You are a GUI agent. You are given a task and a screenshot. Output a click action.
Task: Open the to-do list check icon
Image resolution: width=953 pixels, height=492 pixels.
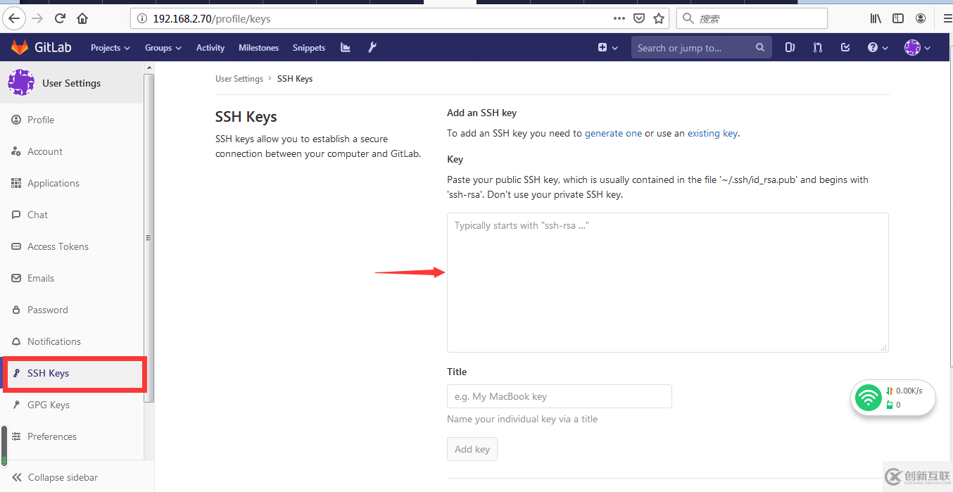click(x=845, y=47)
